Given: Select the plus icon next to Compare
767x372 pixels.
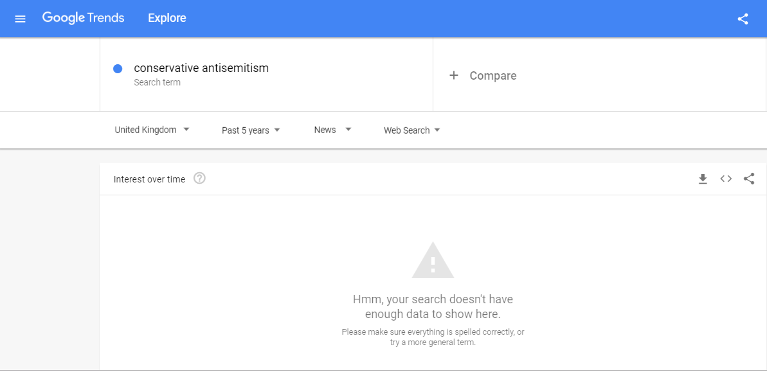Looking at the screenshot, I should click(455, 75).
